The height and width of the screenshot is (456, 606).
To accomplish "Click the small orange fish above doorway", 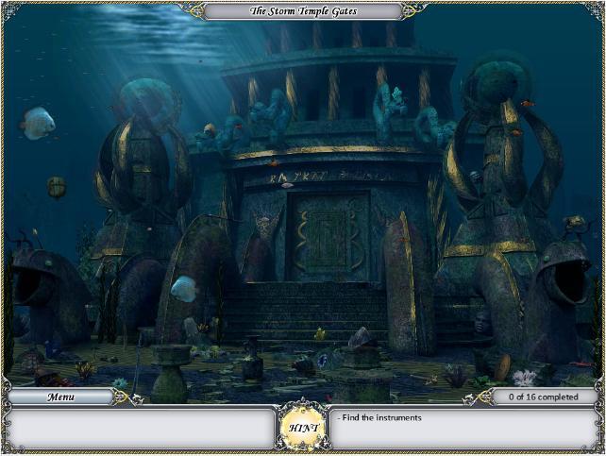I will [273, 164].
